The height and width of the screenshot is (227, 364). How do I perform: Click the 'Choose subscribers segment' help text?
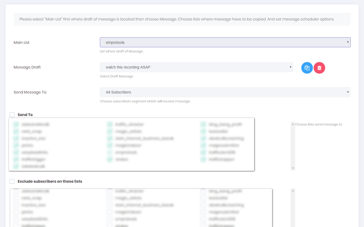tap(145, 101)
